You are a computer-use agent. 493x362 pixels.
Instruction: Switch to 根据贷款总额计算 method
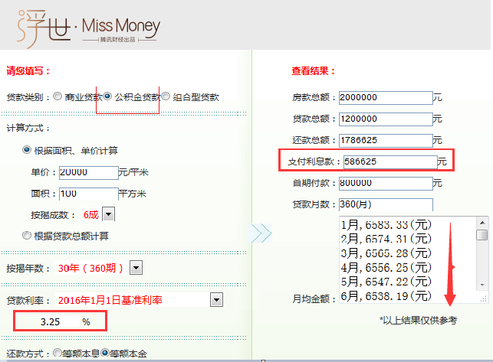click(27, 236)
